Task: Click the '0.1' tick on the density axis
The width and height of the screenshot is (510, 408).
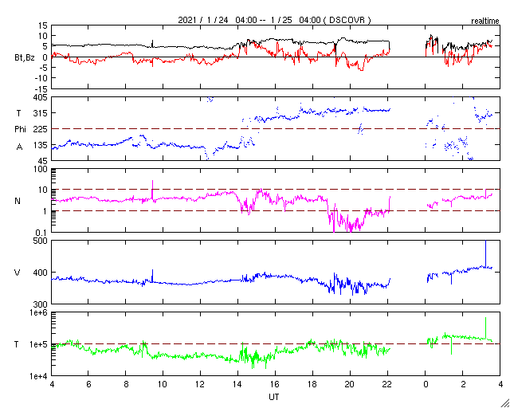Action: [41, 232]
